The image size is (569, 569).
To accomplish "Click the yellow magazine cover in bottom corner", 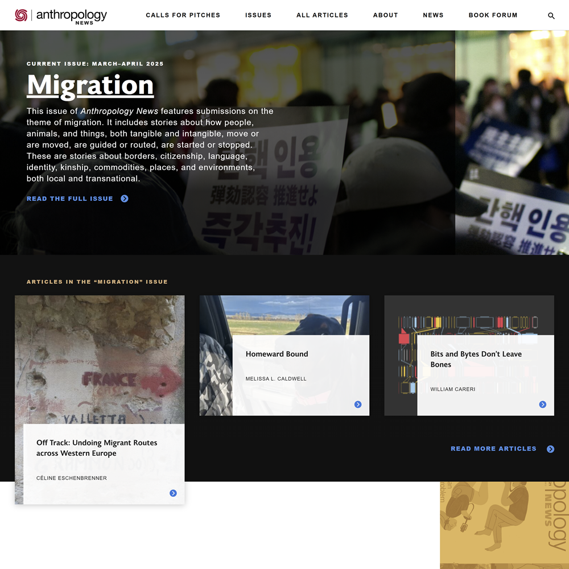I will [x=504, y=526].
